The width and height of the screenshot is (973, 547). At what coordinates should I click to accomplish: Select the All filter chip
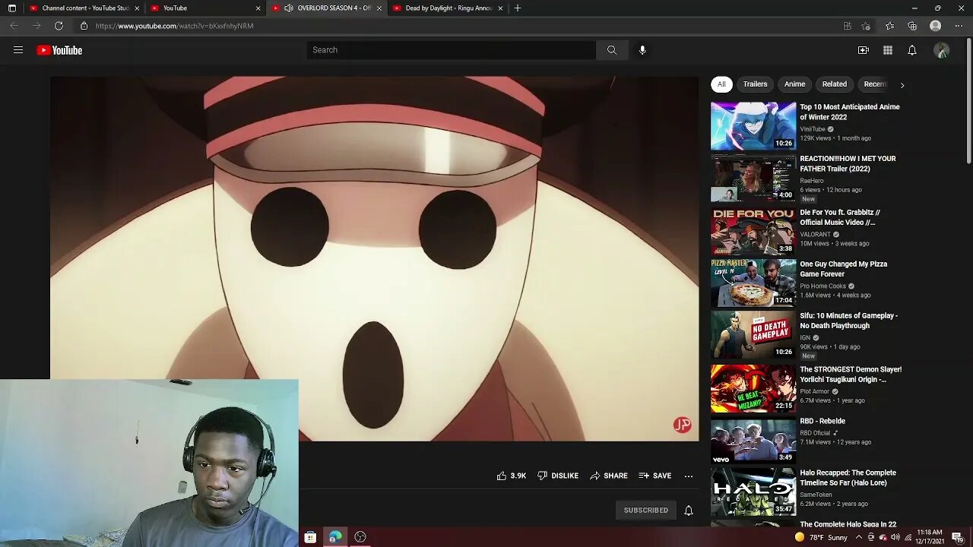click(x=721, y=84)
